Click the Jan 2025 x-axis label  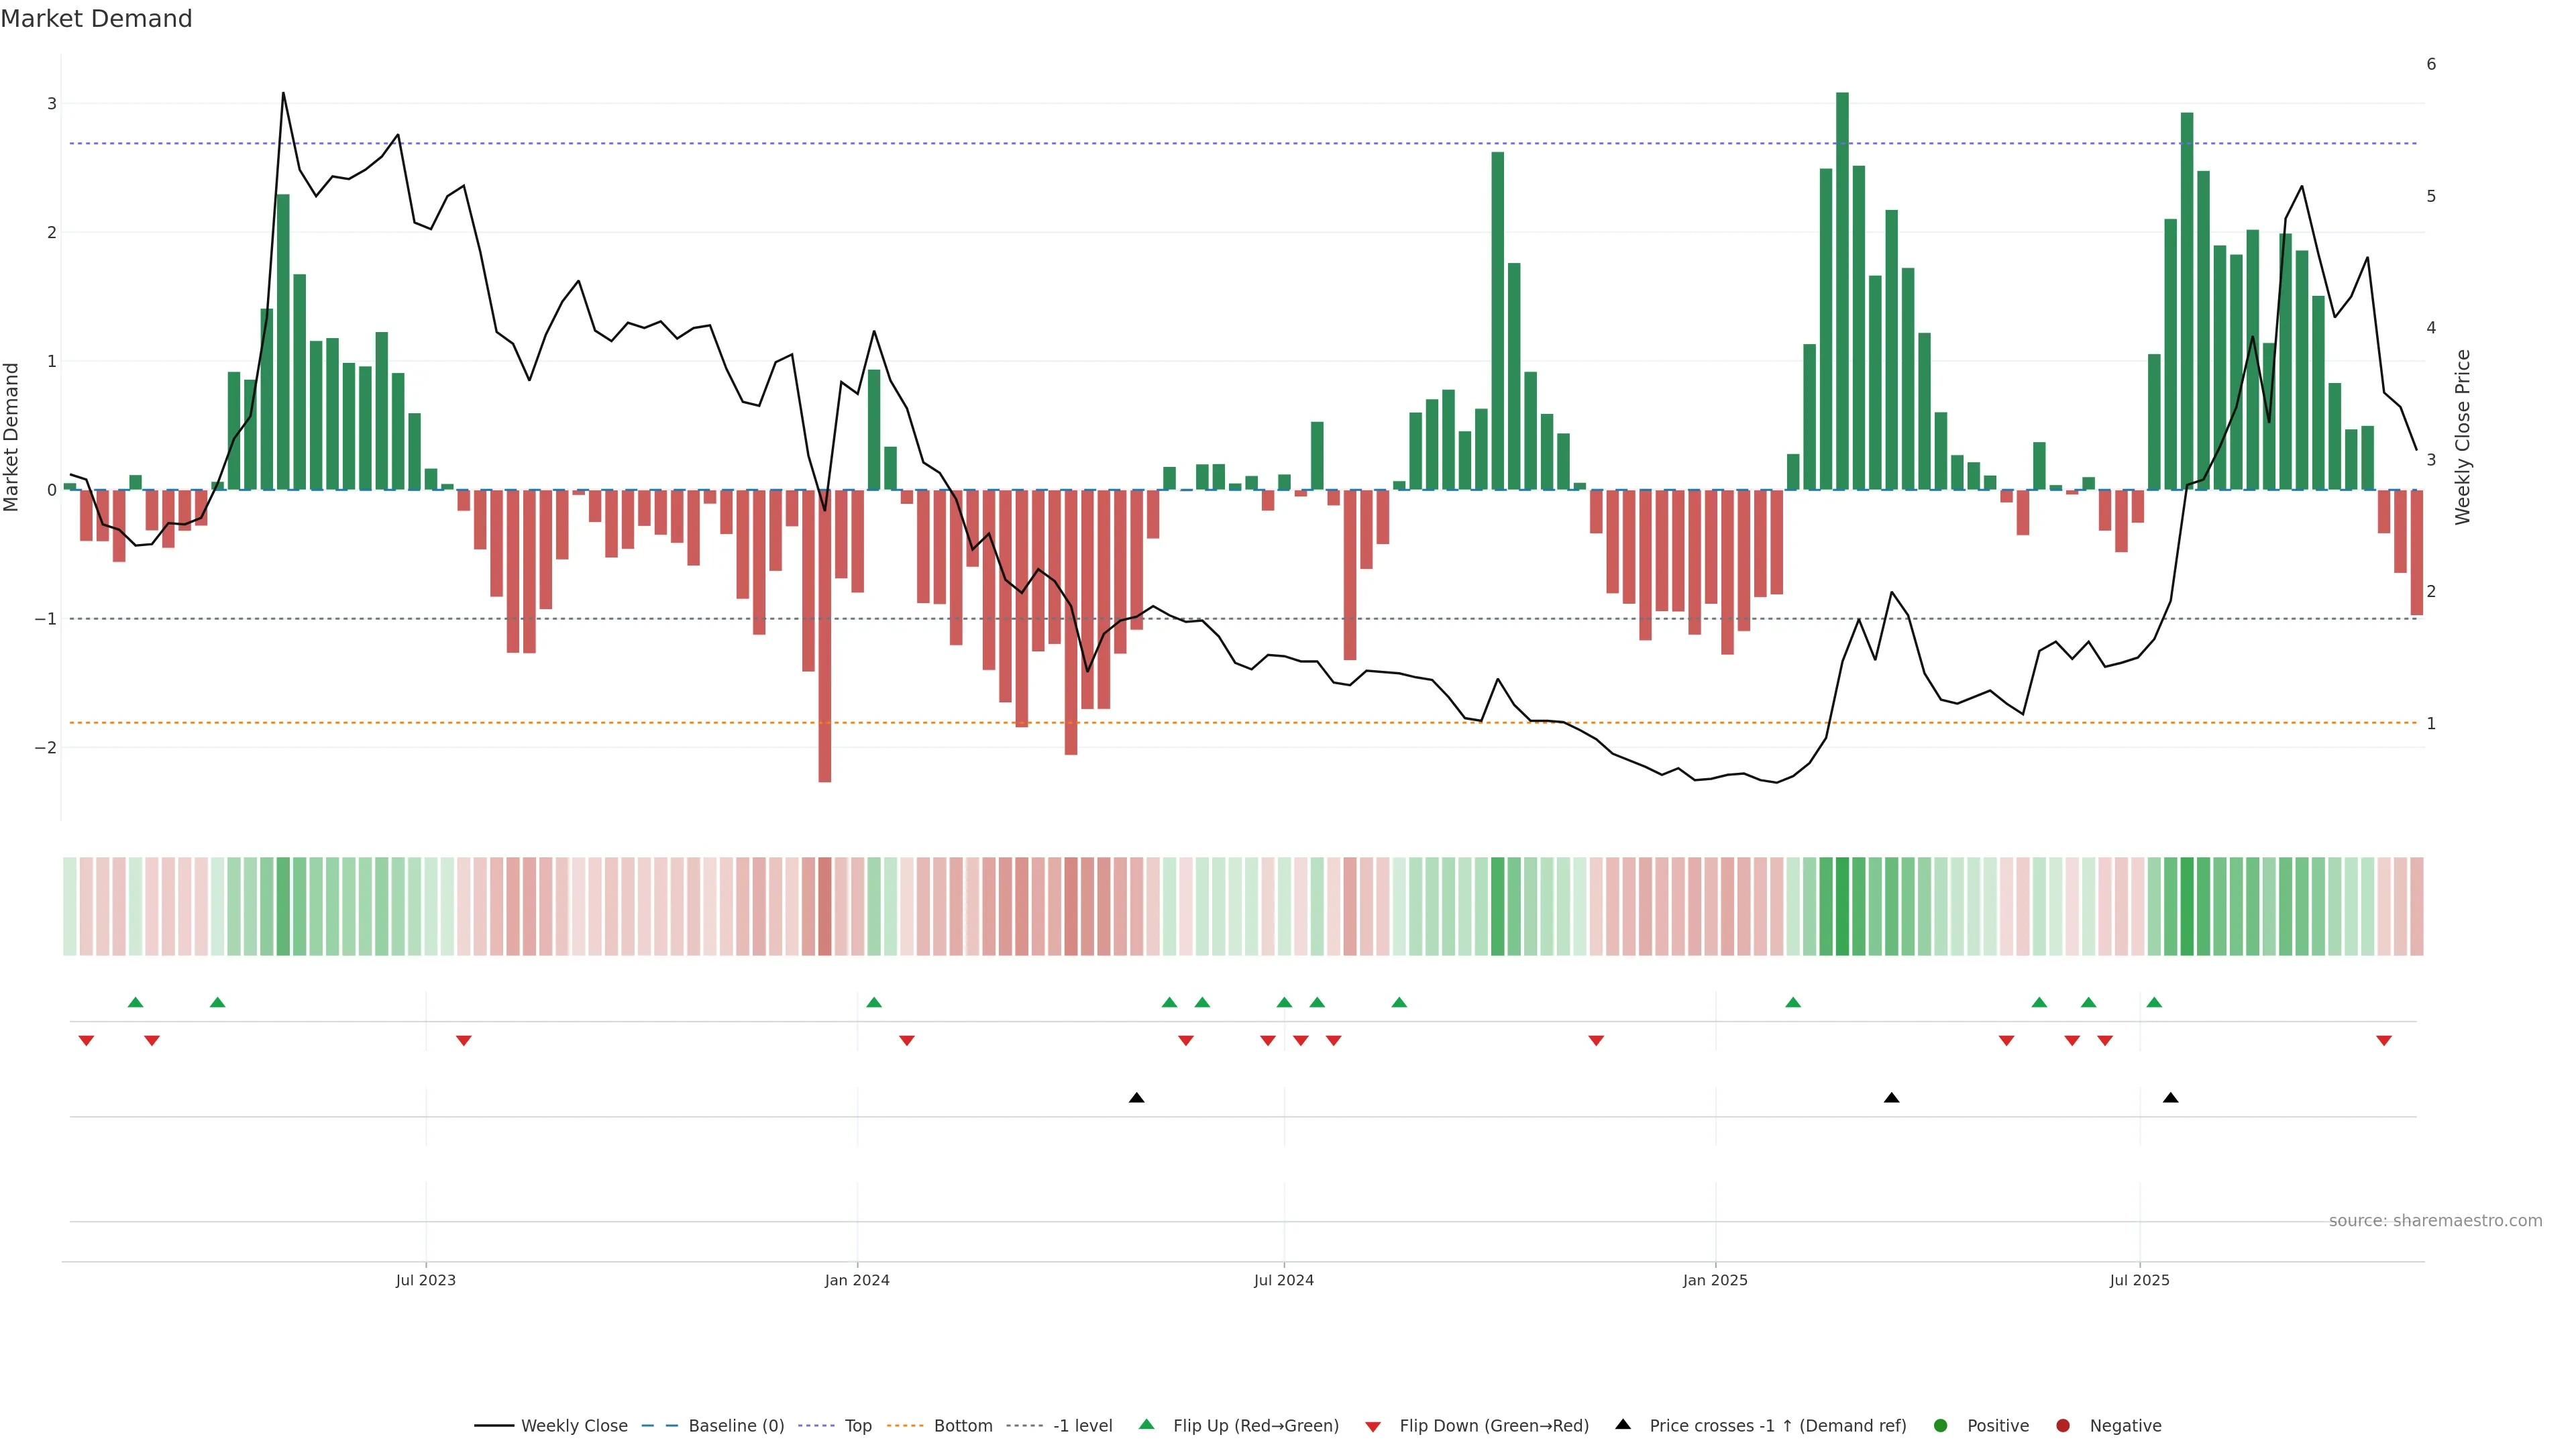[x=1715, y=1280]
